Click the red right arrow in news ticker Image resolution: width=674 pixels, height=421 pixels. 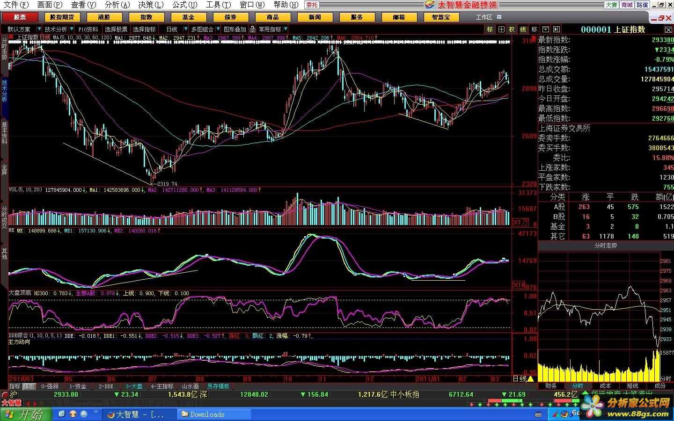(x=34, y=403)
